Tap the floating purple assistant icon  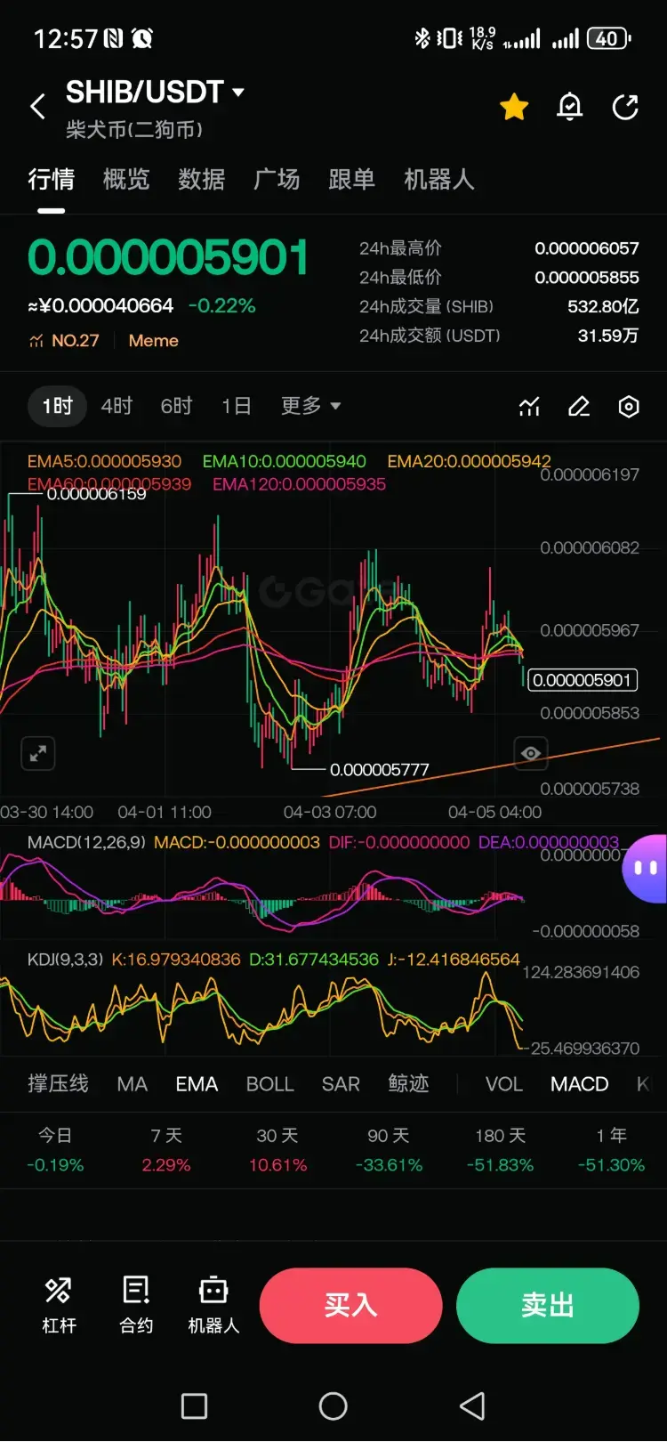(646, 868)
